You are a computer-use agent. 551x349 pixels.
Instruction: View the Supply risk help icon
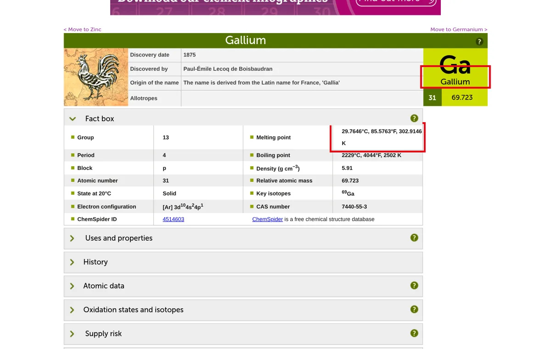414,333
